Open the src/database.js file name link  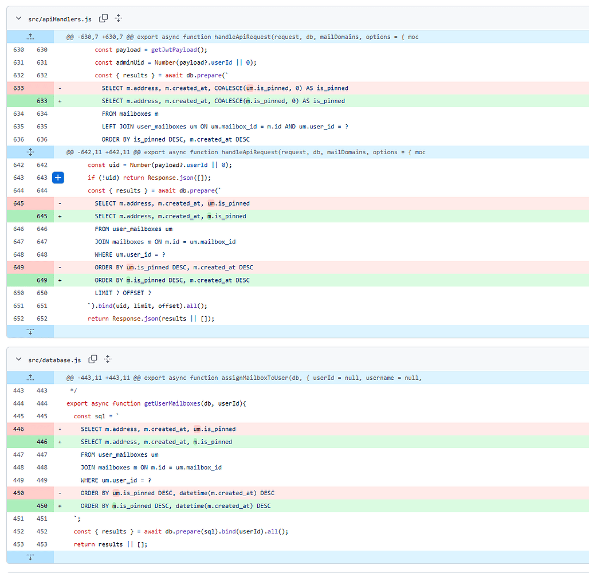click(54, 360)
